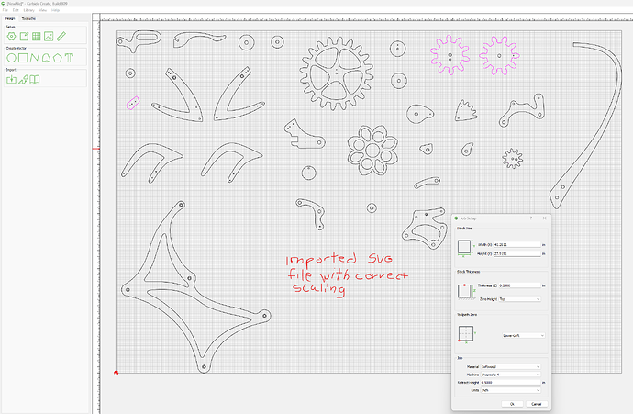Select the Rectangle vector tool
This screenshot has height=414, width=633.
point(23,58)
